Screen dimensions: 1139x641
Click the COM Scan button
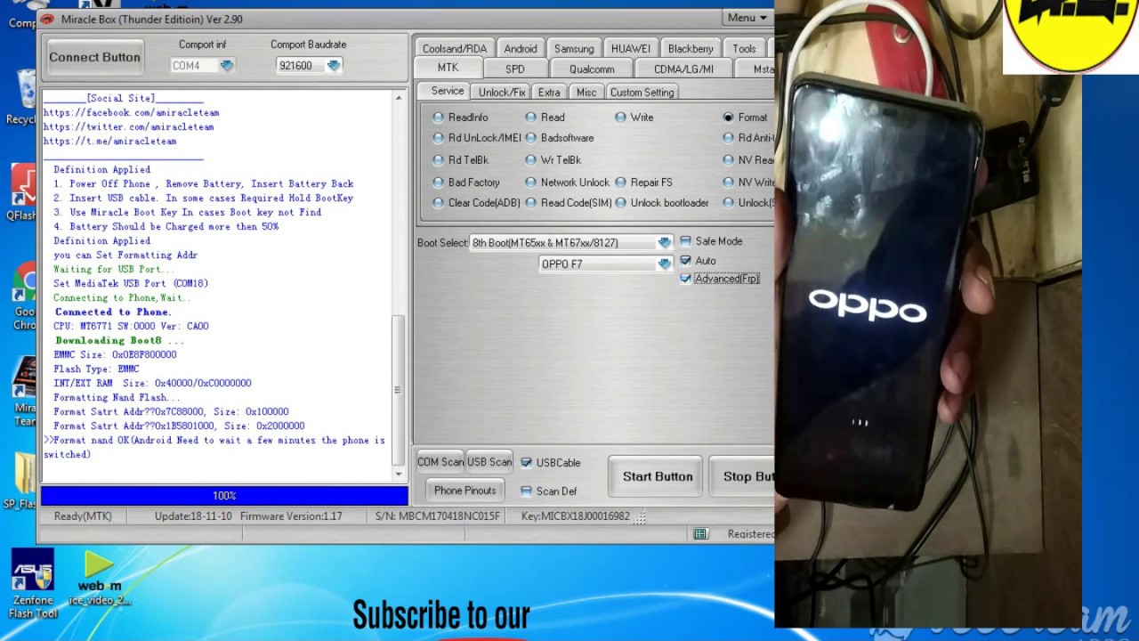coord(440,462)
